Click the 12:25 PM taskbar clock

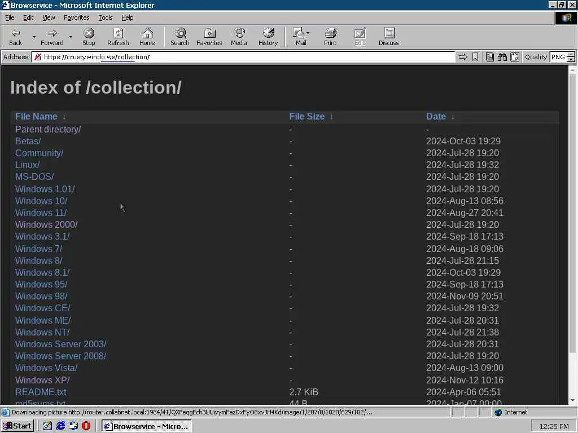pyautogui.click(x=554, y=426)
